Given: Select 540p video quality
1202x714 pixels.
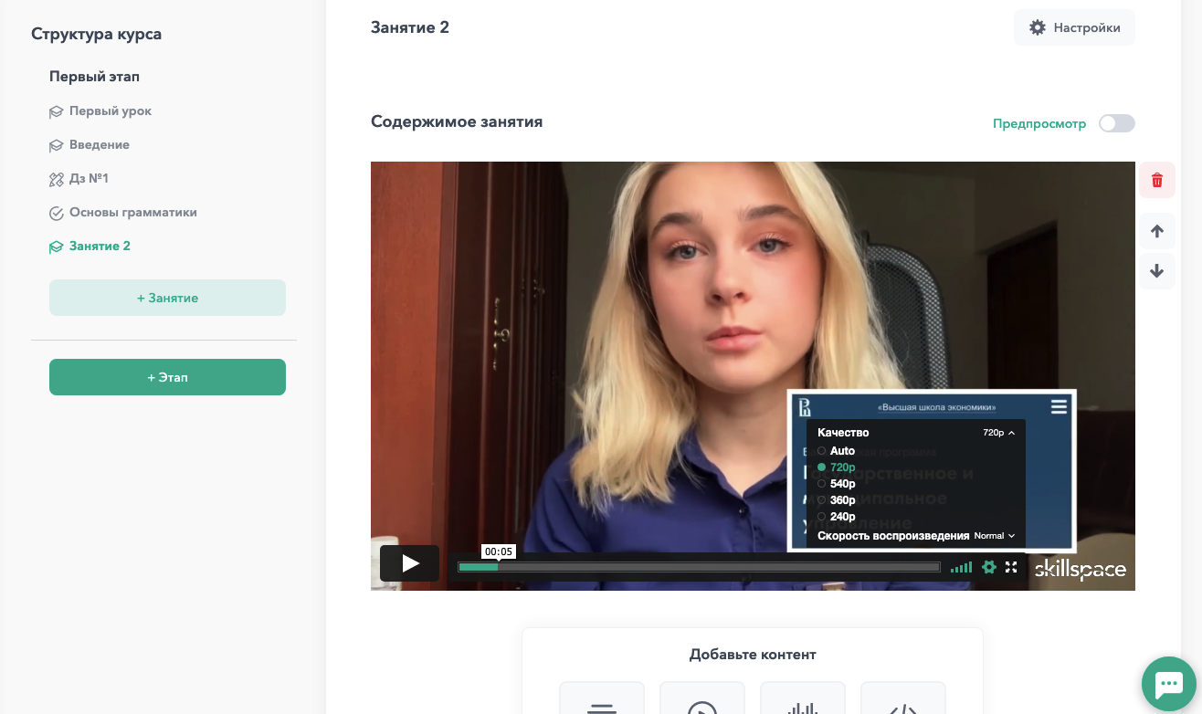Looking at the screenshot, I should pos(837,484).
